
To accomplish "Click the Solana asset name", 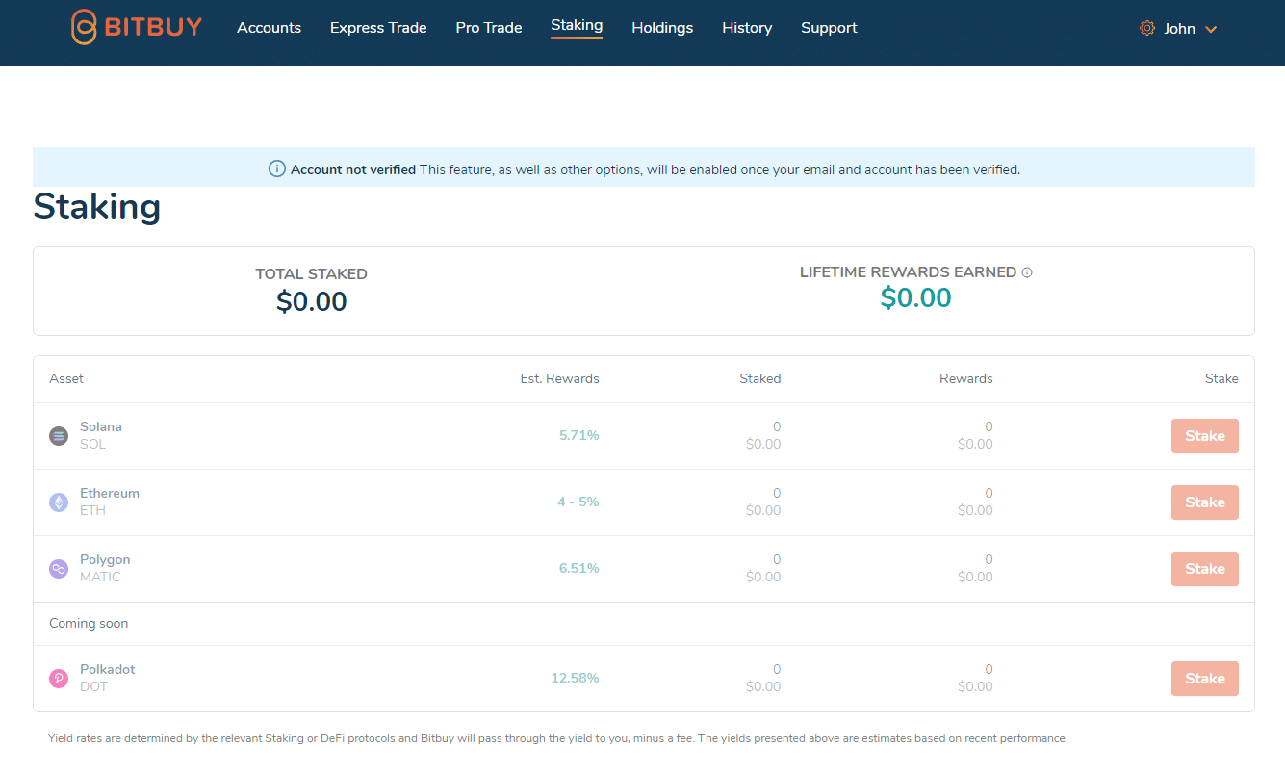I will pos(101,426).
